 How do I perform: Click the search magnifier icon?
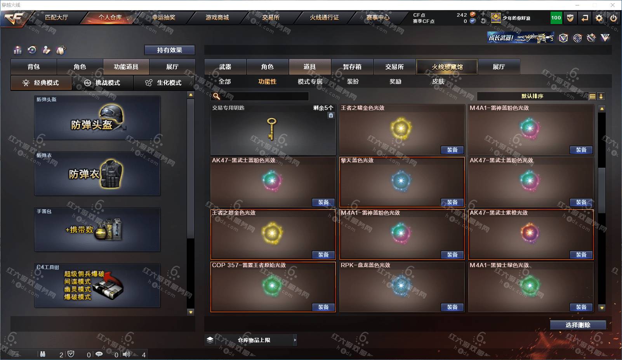(217, 96)
